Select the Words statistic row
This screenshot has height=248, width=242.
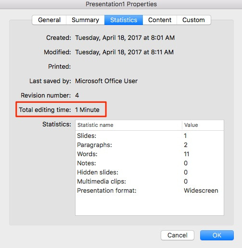150,154
